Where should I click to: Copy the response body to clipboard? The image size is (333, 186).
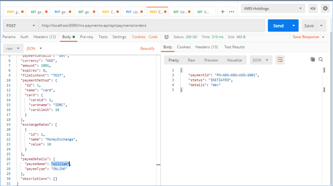(313, 60)
